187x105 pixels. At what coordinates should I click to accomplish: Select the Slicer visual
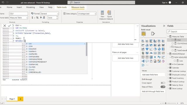143,57
